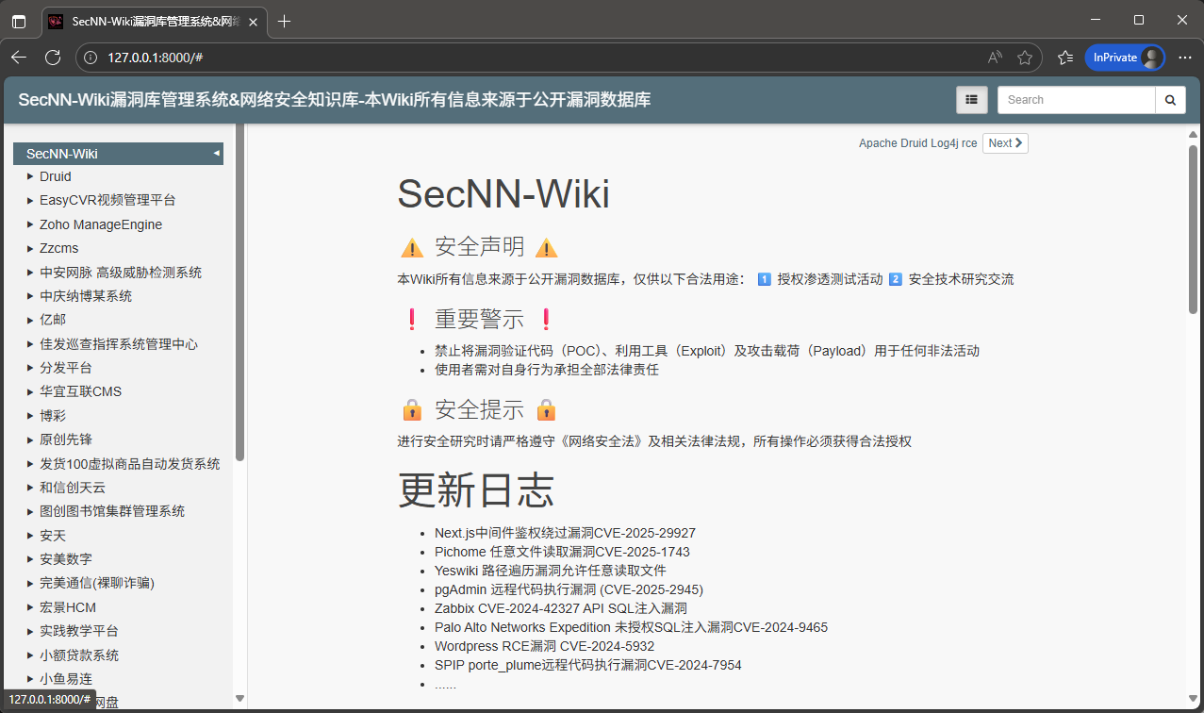Click sidebar scrollbar thumb
Image resolution: width=1204 pixels, height=713 pixels.
point(239,294)
